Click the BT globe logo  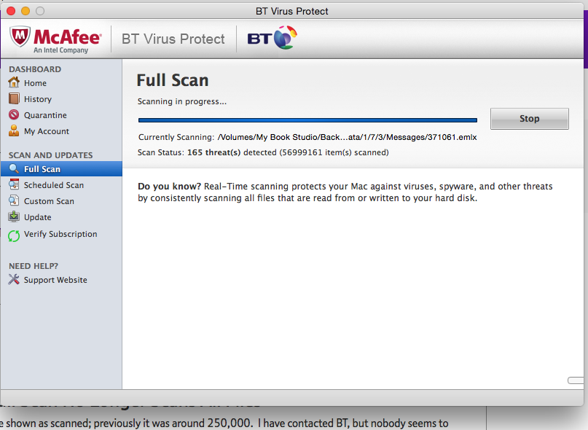click(x=286, y=37)
